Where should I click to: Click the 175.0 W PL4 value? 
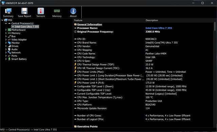[150, 83]
